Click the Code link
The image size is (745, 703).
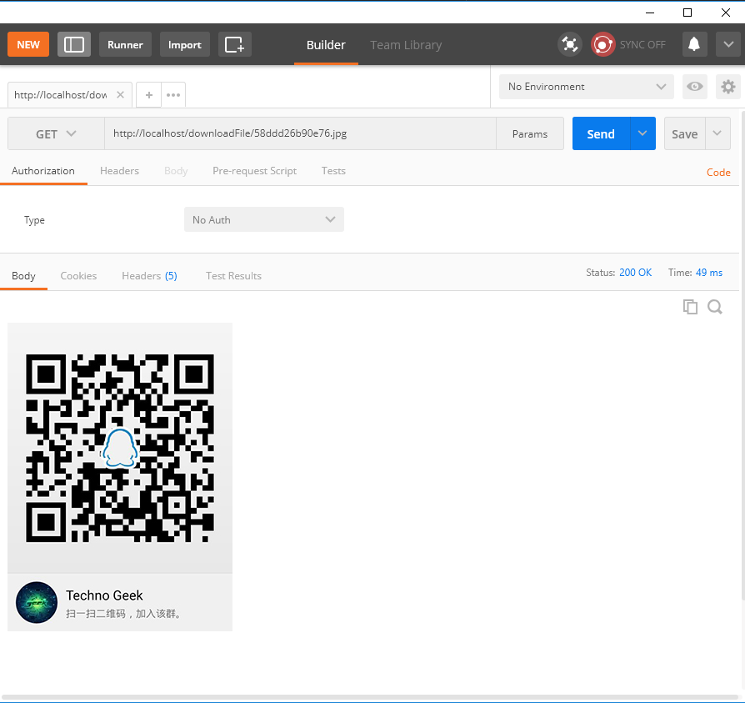[x=718, y=172]
